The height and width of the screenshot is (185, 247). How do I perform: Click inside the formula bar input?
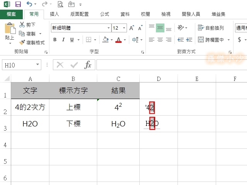point(172,65)
